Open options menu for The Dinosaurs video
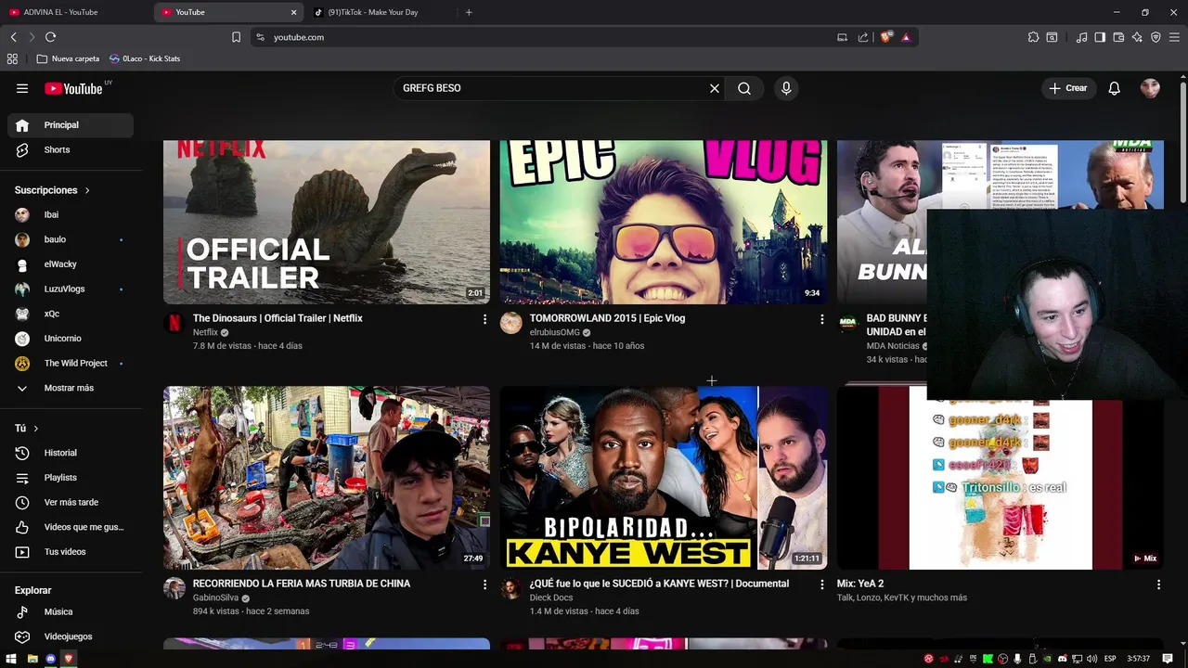Viewport: 1188px width, 668px height. [484, 319]
